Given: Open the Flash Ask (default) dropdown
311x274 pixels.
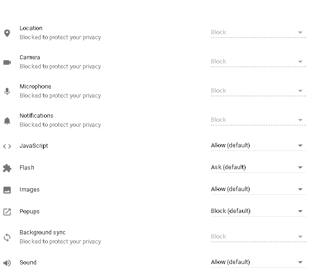Looking at the screenshot, I should point(258,167).
